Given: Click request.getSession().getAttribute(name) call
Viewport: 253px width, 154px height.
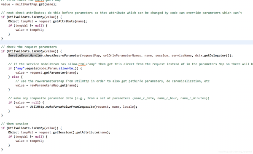Looking at the screenshot, I should (75, 132).
